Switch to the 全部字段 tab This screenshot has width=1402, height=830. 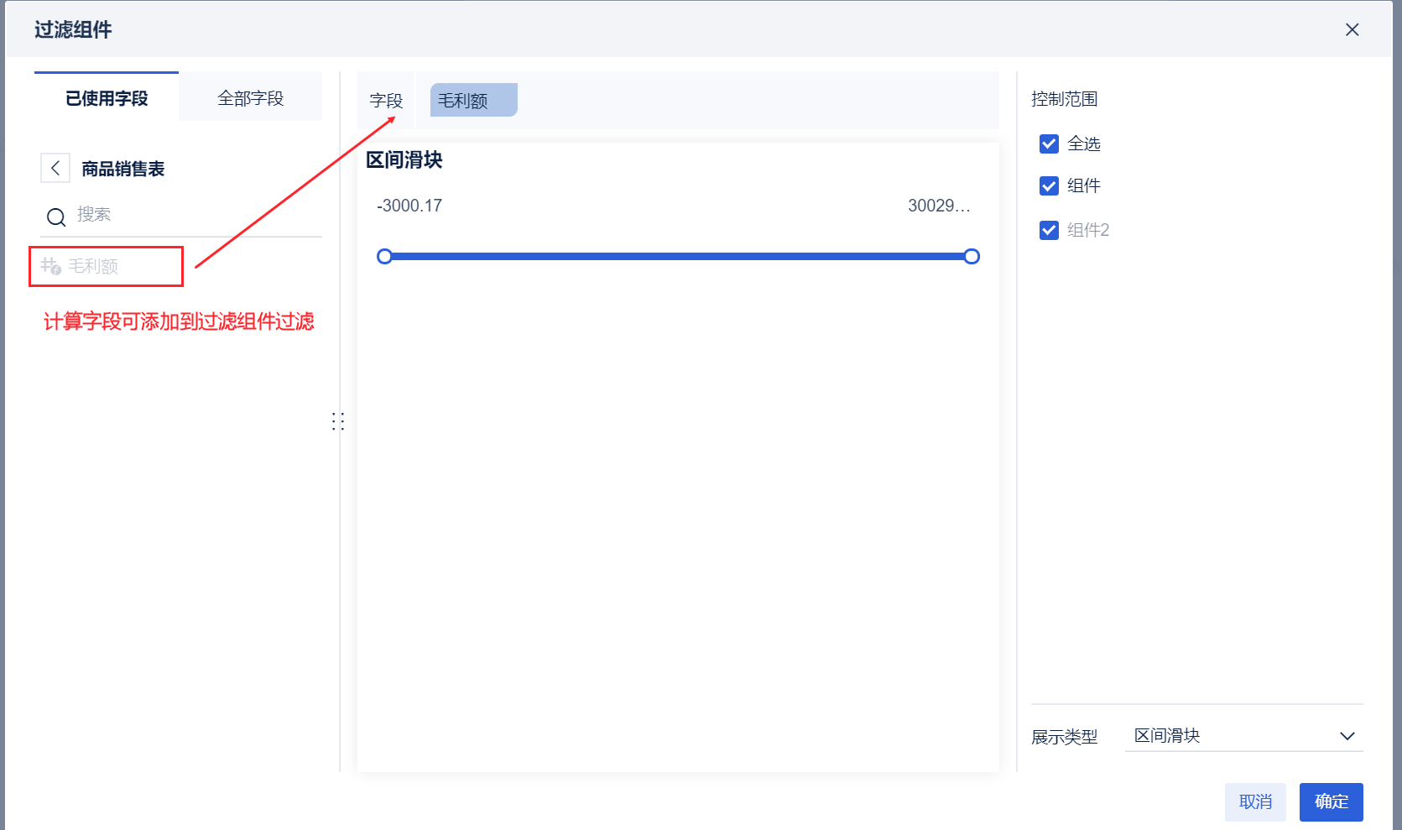(x=250, y=98)
